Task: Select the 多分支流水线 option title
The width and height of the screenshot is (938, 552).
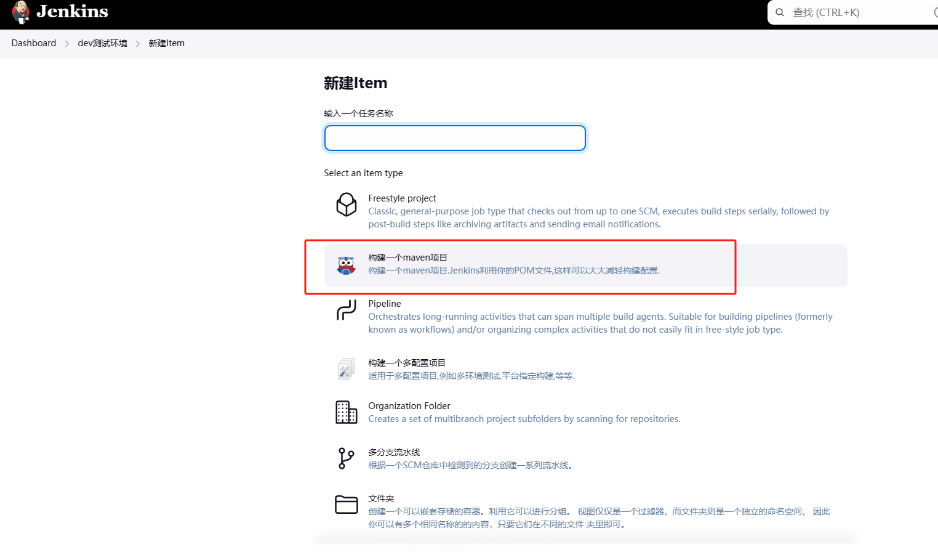Action: pyautogui.click(x=395, y=452)
